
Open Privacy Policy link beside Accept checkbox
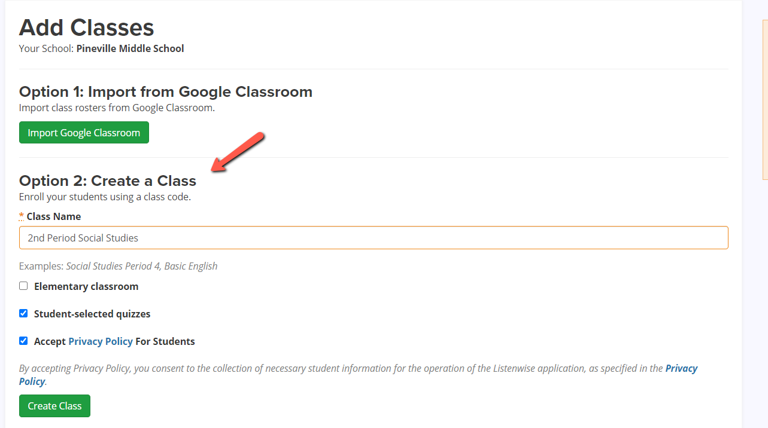click(x=101, y=341)
